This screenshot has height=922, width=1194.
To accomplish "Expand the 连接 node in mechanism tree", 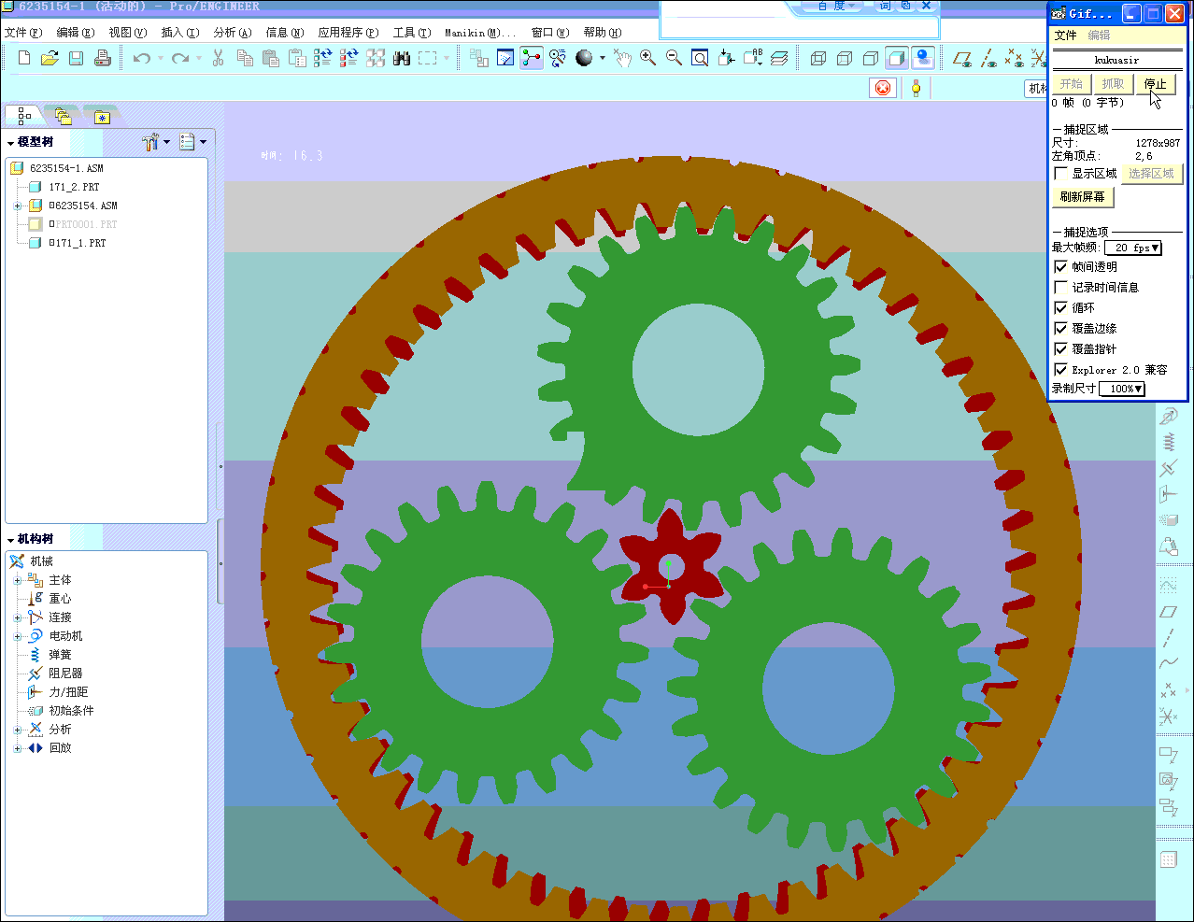I will tap(18, 617).
